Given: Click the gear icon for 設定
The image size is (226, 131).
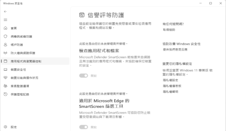Looking at the screenshot, I should 5,127.
